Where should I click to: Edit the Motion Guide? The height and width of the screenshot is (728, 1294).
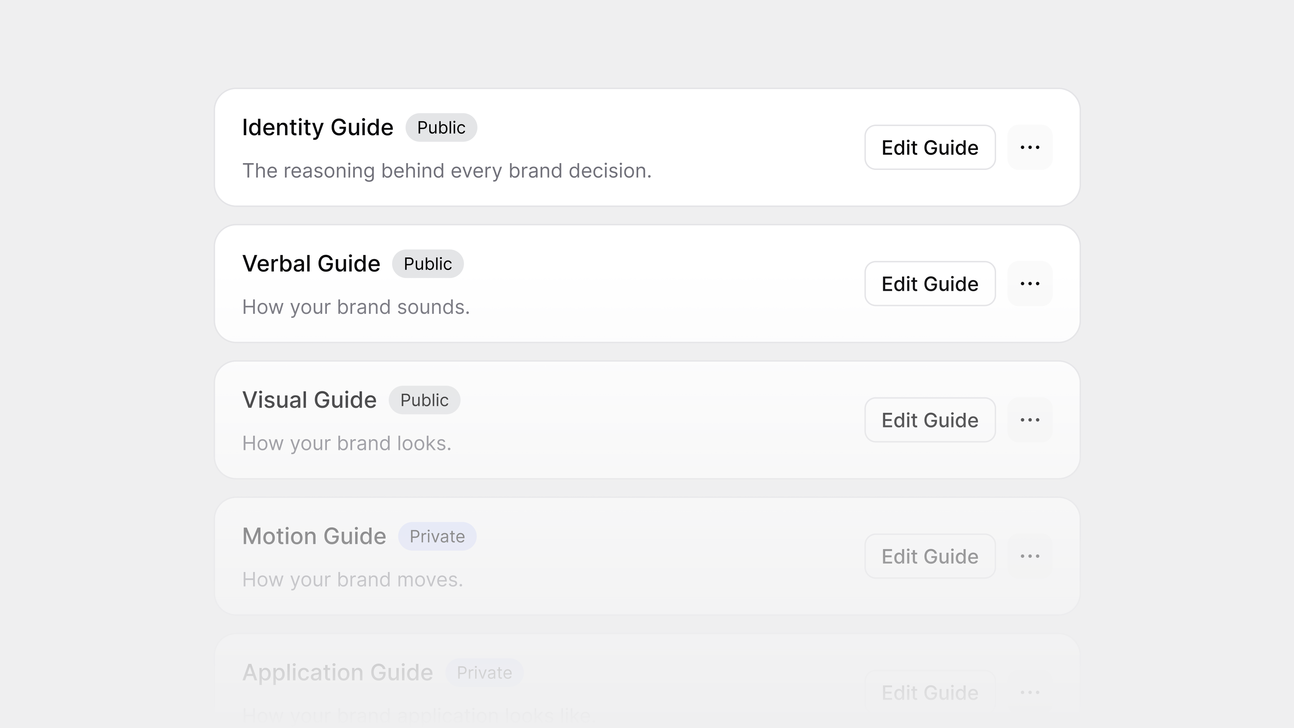(x=930, y=556)
